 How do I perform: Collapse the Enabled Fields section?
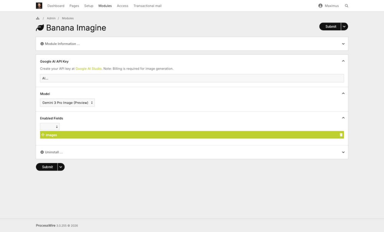343,118
